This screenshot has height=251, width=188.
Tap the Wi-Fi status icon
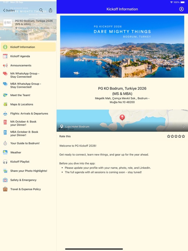click(171, 2)
